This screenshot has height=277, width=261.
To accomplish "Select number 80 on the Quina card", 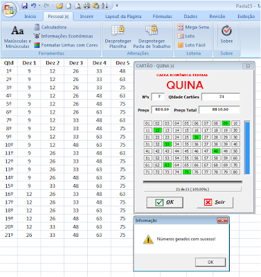I will point(235,172).
